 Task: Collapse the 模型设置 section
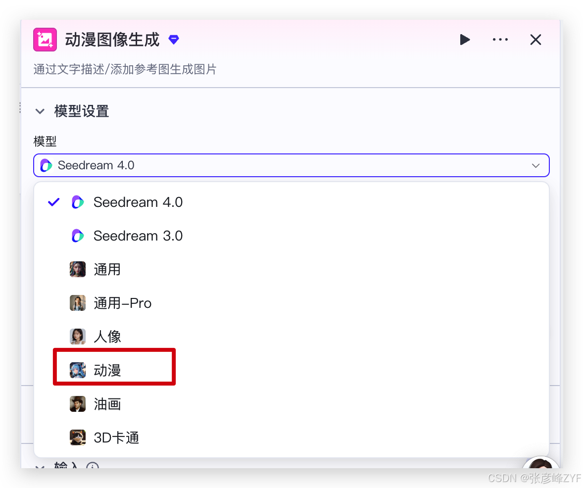(x=40, y=111)
